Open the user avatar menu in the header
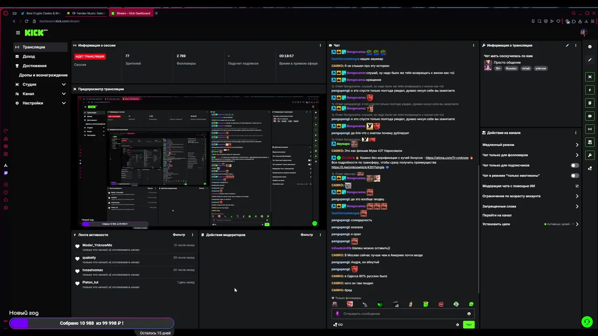The width and height of the screenshot is (598, 336). click(x=584, y=33)
